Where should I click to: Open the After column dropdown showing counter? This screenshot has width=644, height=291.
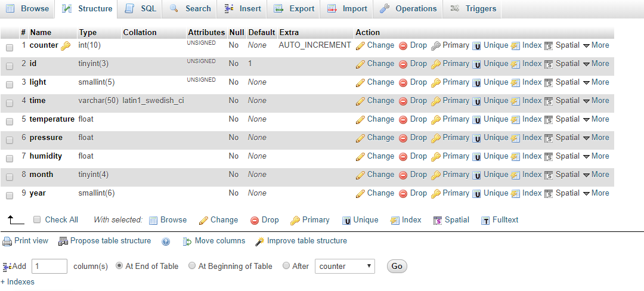[345, 266]
